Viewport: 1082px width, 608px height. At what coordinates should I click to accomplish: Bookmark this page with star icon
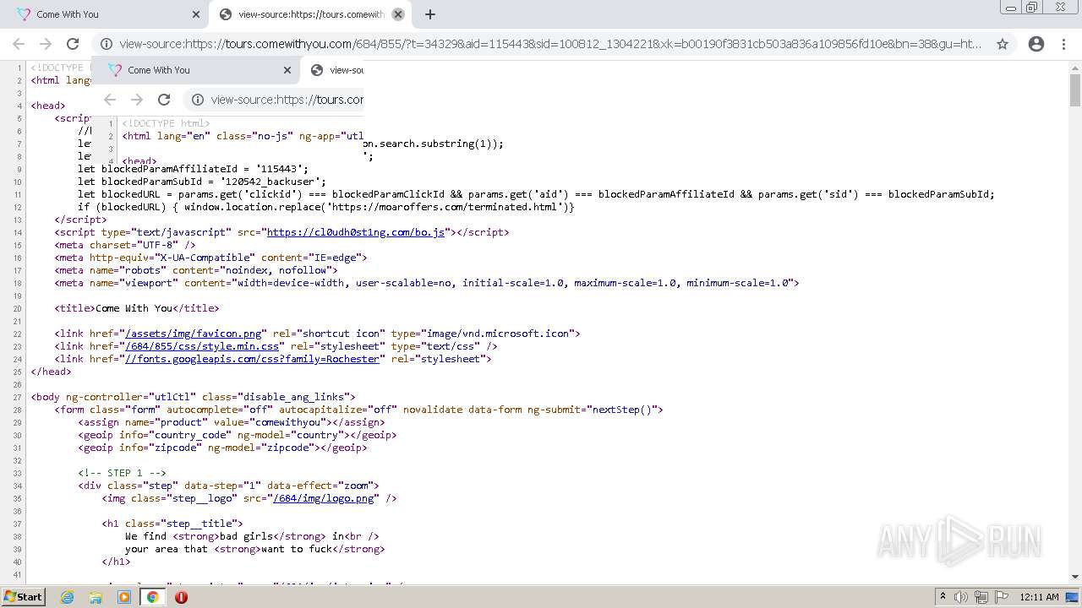pyautogui.click(x=1003, y=44)
